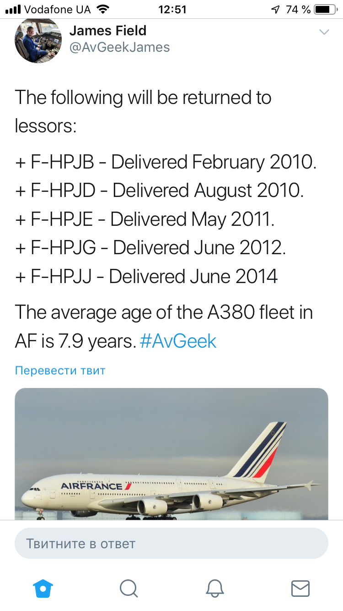
Task: Tap the James Field display name
Action: [108, 31]
